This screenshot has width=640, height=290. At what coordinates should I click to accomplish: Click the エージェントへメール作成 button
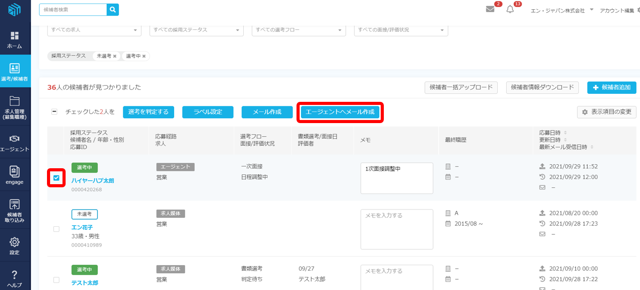(x=340, y=112)
